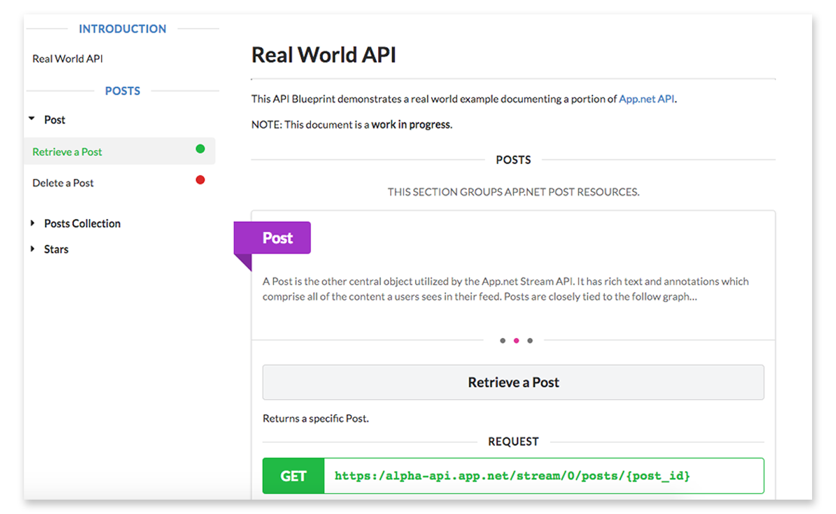Expand the Stars section
836x514 pixels.
[32, 249]
